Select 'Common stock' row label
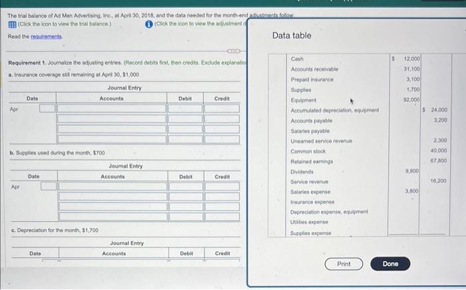 (308, 152)
